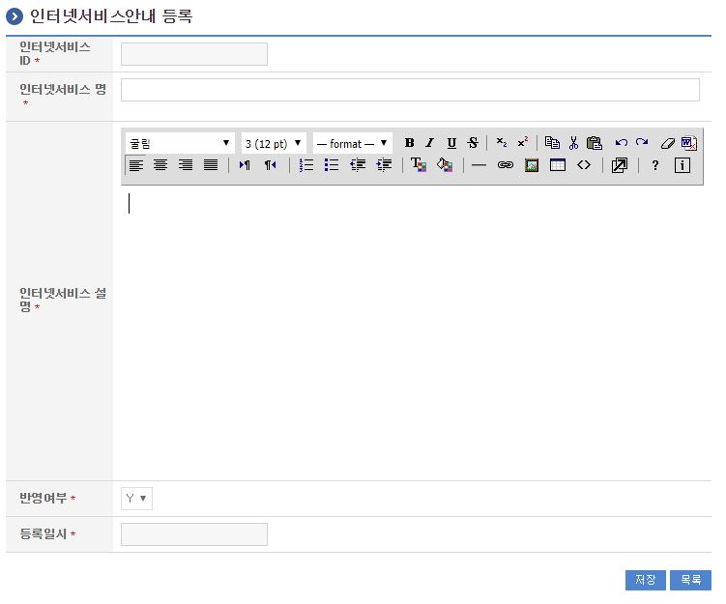Open the 반영여부 Y dropdown
Screen dimensions: 726x604
[x=136, y=499]
